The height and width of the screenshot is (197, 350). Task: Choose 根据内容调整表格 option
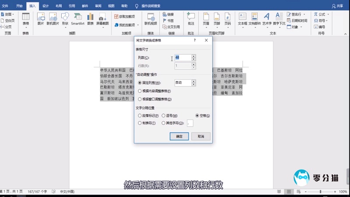click(140, 91)
